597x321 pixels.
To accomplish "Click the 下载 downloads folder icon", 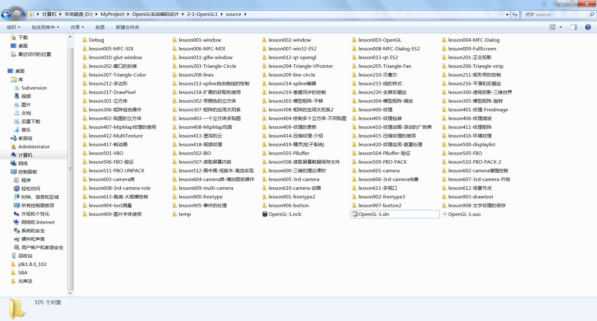I will (14, 37).
